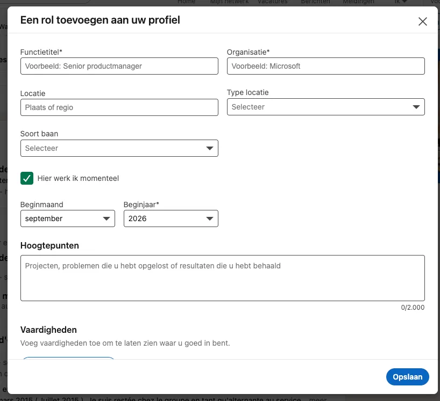Click the Voeg vaardigheden toe description text
This screenshot has width=440, height=401.
coord(125,343)
